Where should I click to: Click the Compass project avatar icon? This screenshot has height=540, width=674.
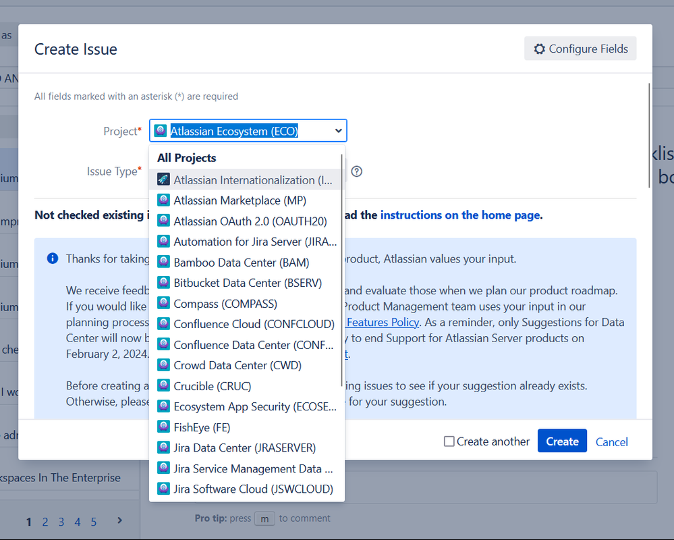pos(163,303)
